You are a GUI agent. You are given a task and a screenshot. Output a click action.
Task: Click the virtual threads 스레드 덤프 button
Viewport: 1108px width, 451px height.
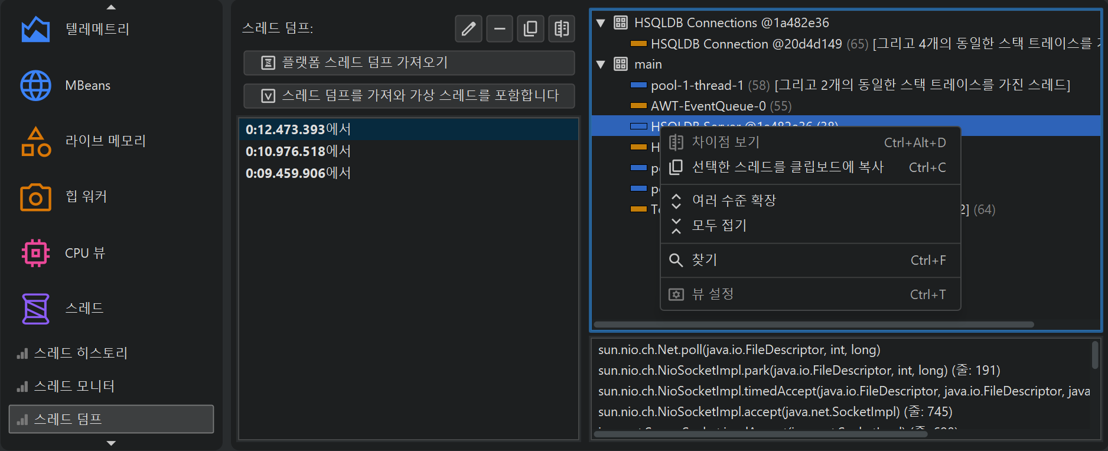[x=409, y=96]
